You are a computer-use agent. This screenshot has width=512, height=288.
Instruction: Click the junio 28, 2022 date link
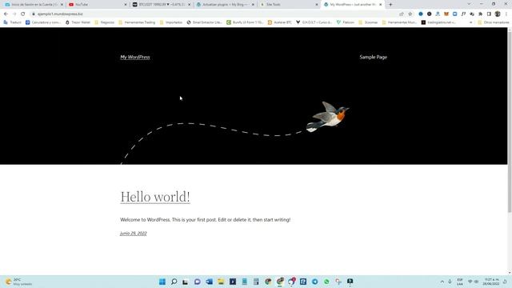pyautogui.click(x=134, y=233)
